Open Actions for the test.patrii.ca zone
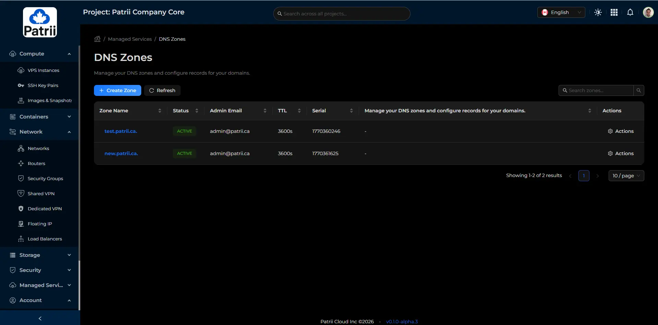This screenshot has height=325, width=658. tap(621, 131)
